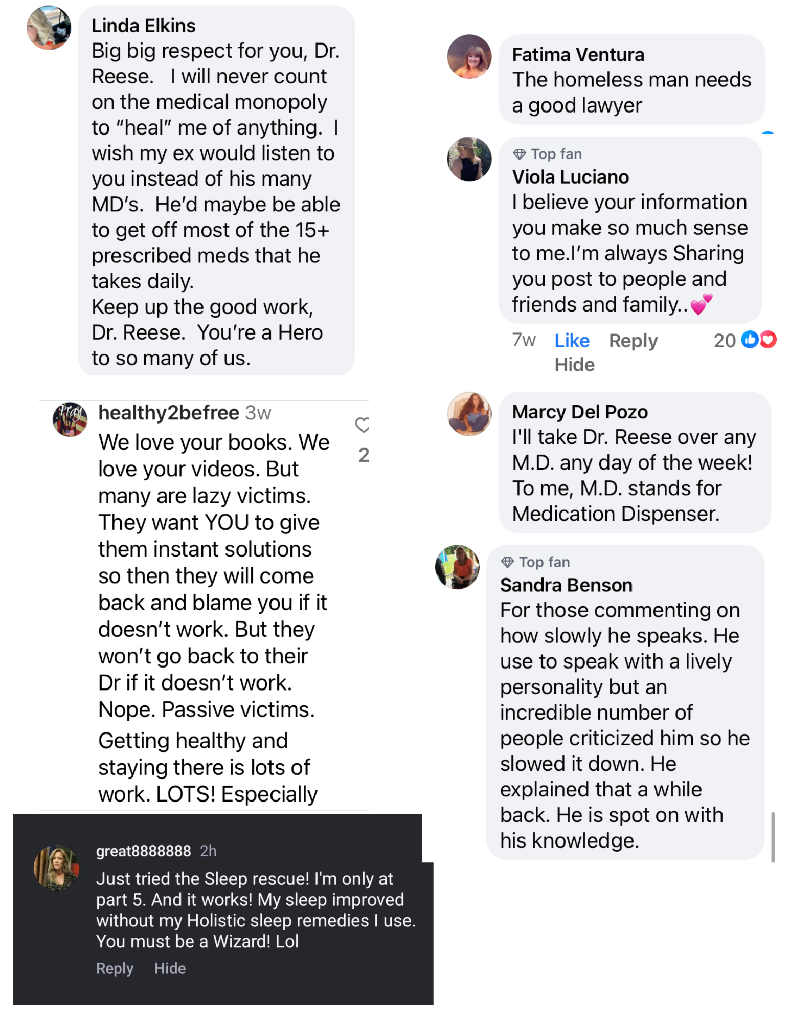Click the blue thumbs-up reaction icon

(750, 340)
